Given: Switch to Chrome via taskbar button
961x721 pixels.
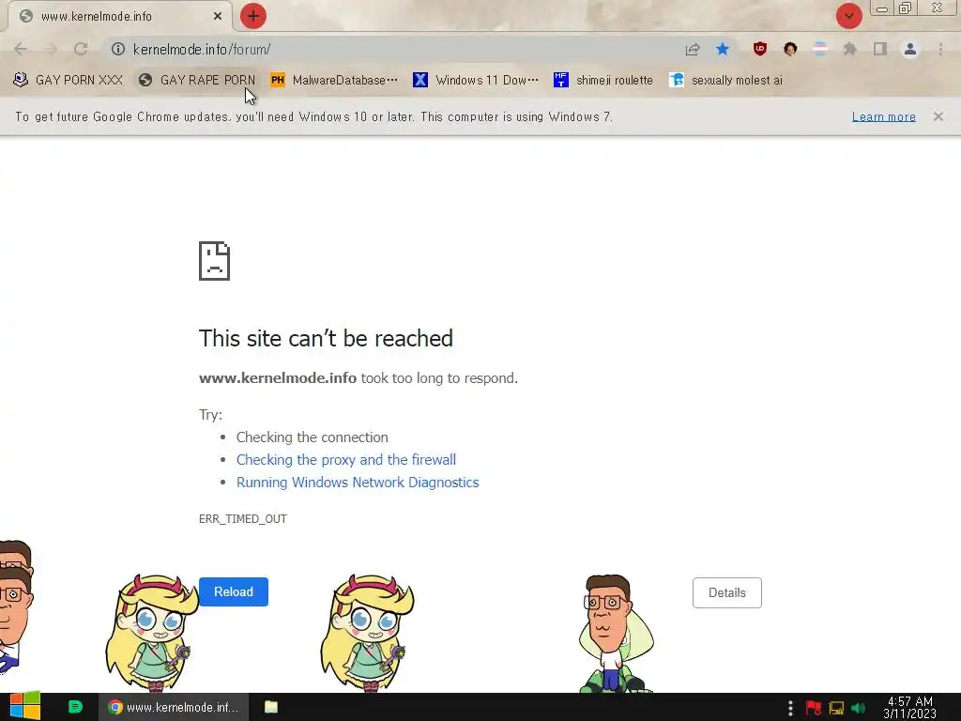Looking at the screenshot, I should click(x=174, y=707).
